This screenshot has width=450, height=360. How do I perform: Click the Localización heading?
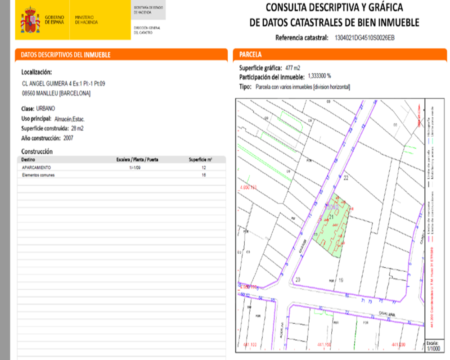(x=36, y=72)
